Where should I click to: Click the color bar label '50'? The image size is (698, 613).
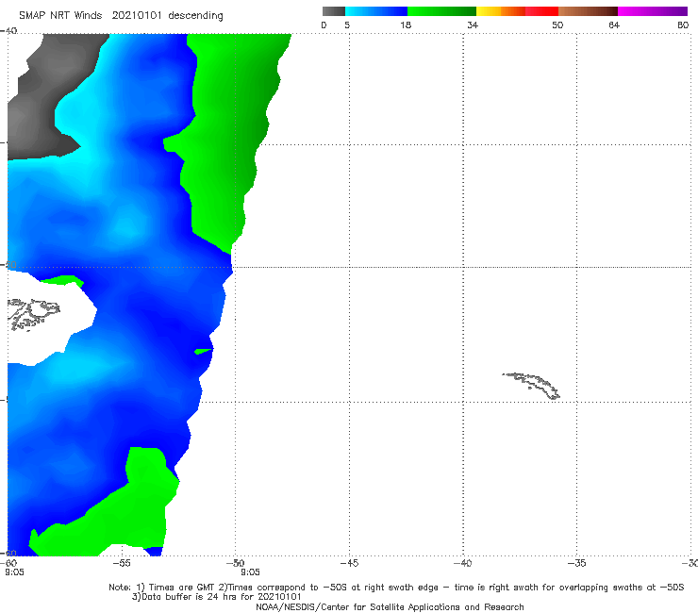tap(557, 25)
